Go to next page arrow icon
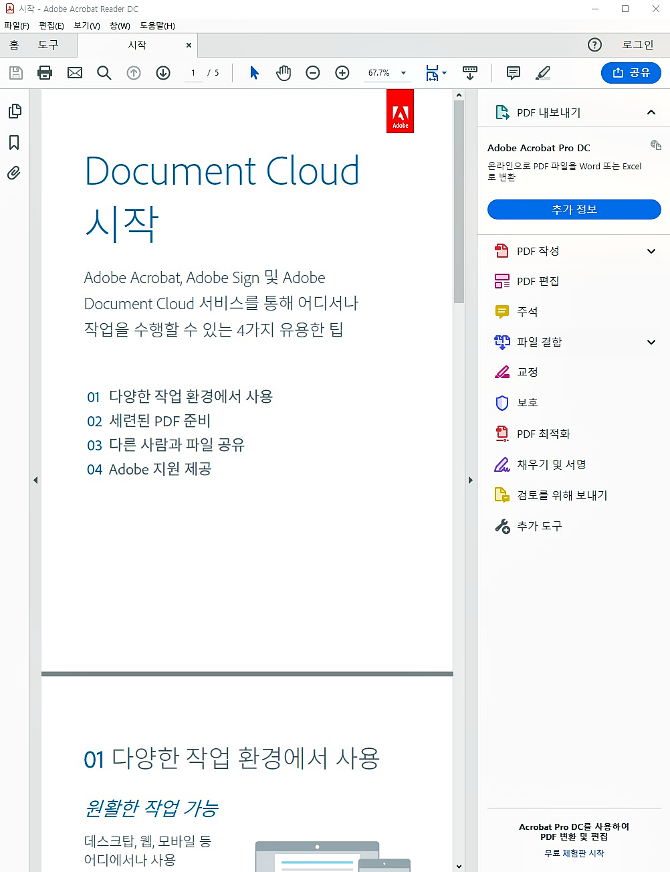 [x=163, y=73]
